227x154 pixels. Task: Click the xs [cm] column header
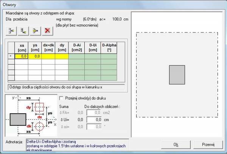click(x=21, y=47)
